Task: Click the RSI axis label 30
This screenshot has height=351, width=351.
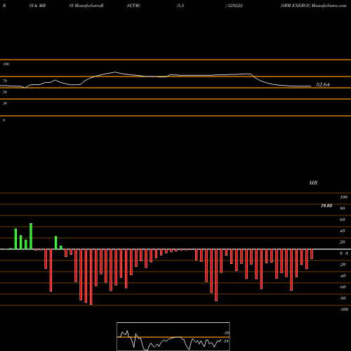Action: (x=5, y=103)
